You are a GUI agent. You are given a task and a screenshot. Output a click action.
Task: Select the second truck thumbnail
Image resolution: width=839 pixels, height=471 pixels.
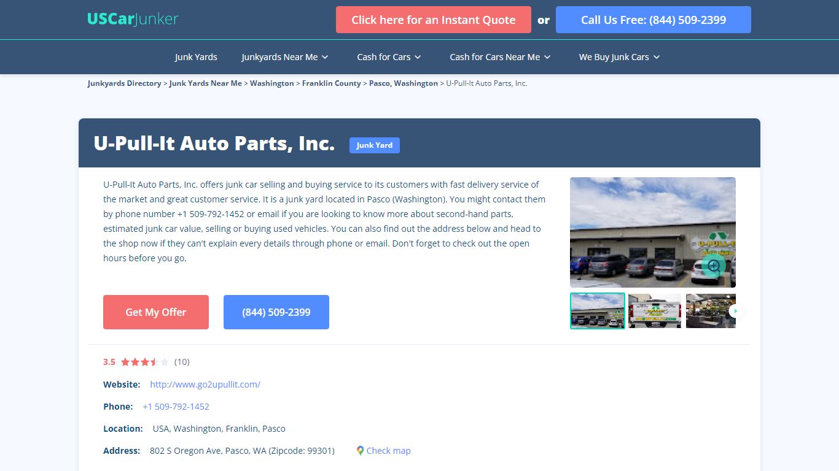655,311
